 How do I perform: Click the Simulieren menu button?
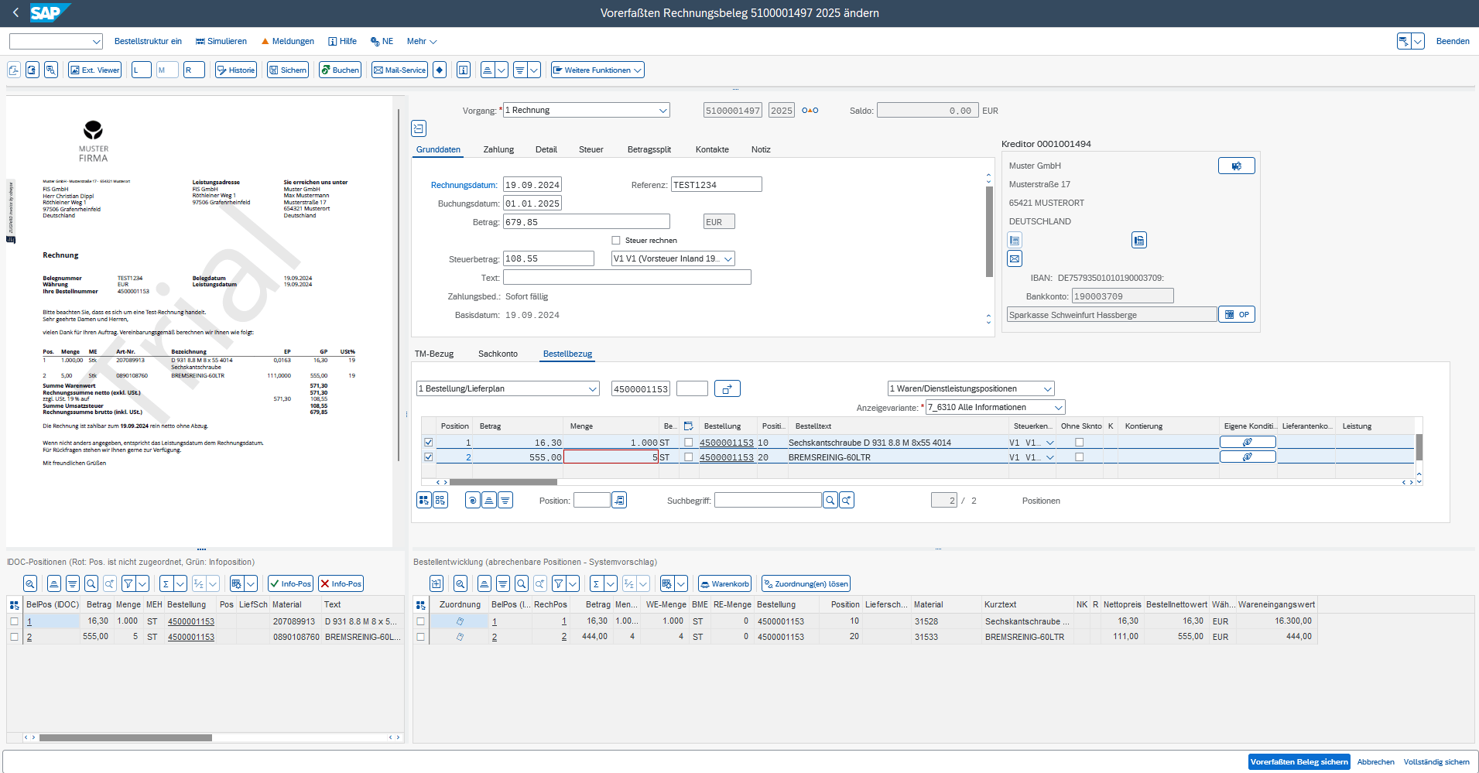[x=221, y=41]
